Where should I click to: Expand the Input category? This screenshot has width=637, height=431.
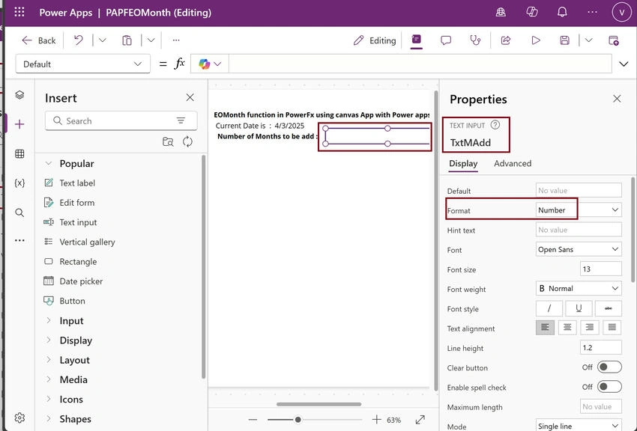tap(49, 320)
